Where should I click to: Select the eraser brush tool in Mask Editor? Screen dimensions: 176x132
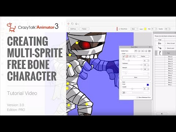click(x=127, y=56)
